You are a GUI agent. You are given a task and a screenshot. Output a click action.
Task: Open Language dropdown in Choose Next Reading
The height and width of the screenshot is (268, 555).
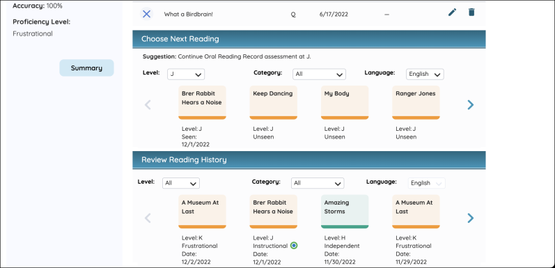425,74
